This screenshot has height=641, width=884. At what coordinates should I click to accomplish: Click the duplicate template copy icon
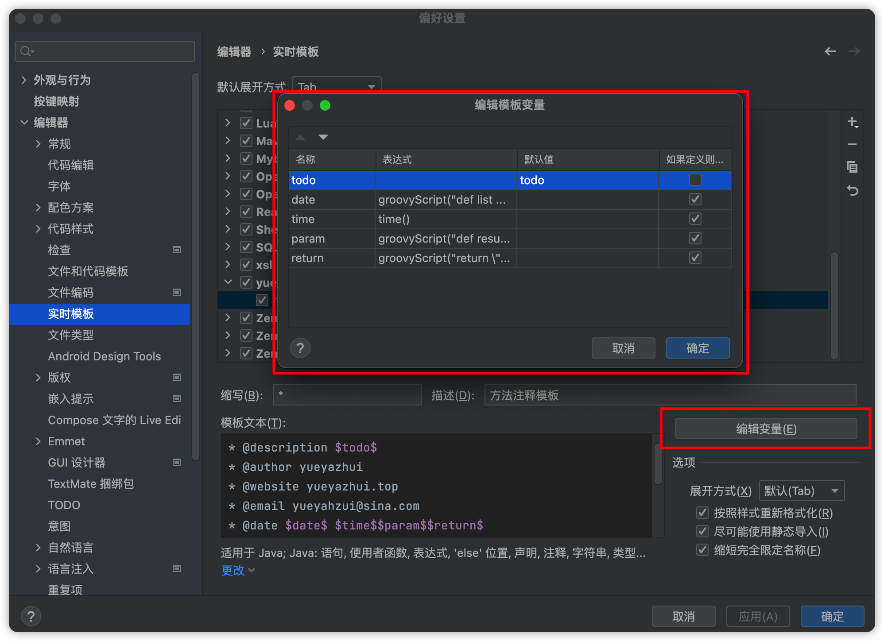pos(852,167)
